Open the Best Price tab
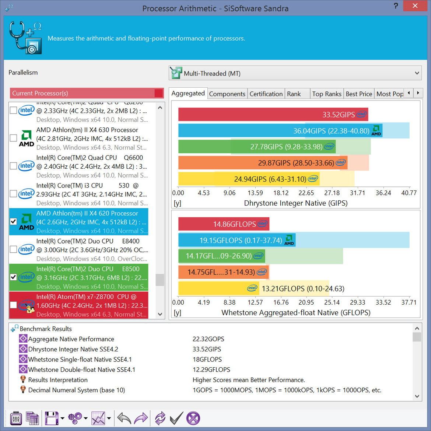 point(359,94)
